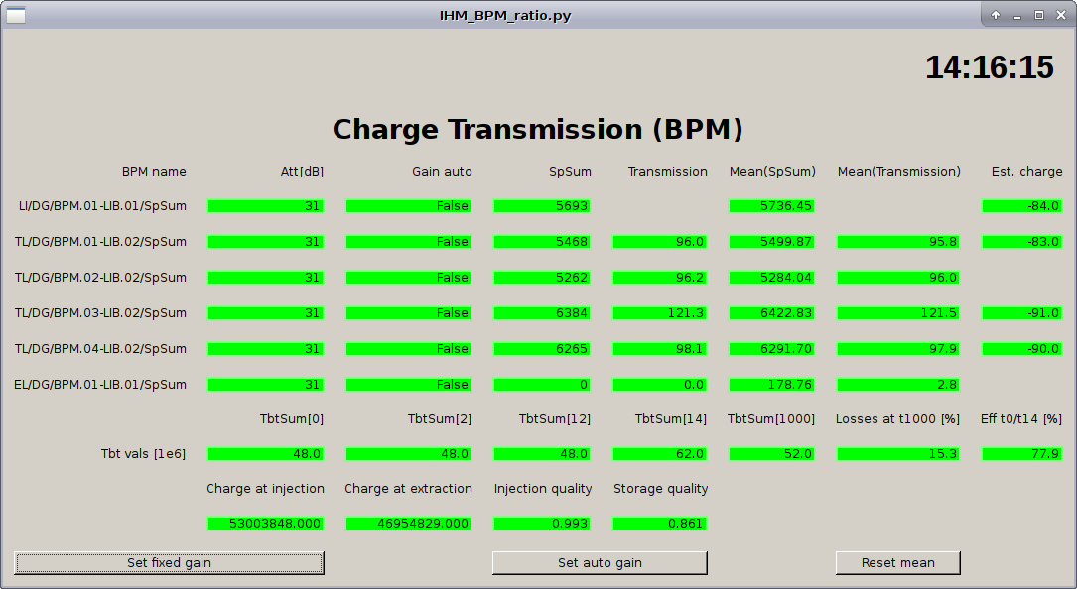Click the shade/roll-up arrow in title bar
The image size is (1077, 589).
996,15
